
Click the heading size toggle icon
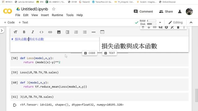tap(15, 32)
